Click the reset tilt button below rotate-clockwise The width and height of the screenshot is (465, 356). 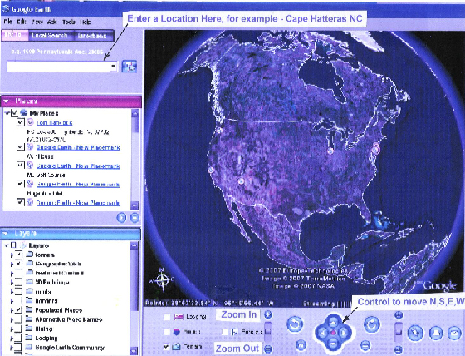pos(365,345)
